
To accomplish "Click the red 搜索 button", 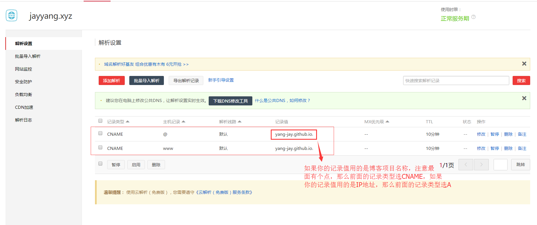I will pos(521,80).
